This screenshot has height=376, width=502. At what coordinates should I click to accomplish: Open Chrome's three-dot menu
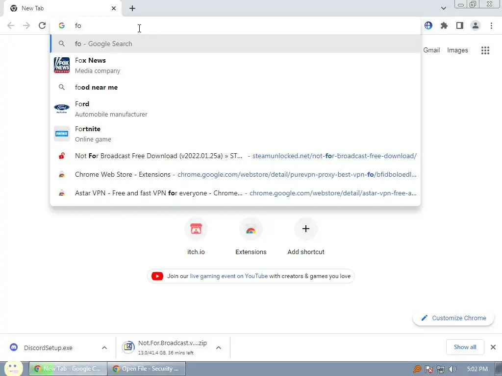coord(491,25)
